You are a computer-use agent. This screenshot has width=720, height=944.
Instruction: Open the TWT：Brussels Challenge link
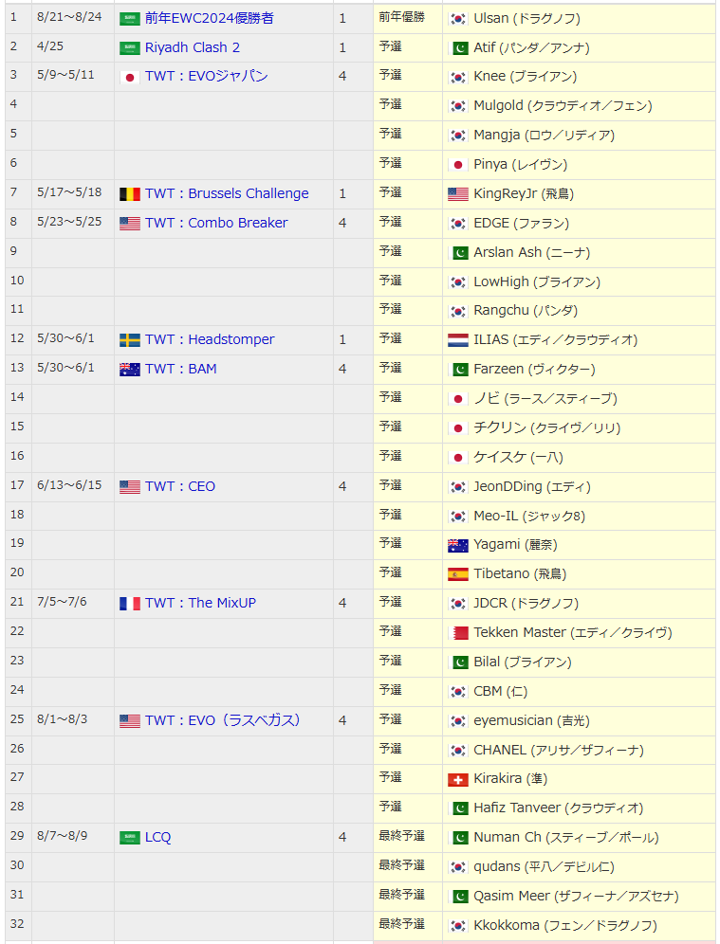click(227, 194)
